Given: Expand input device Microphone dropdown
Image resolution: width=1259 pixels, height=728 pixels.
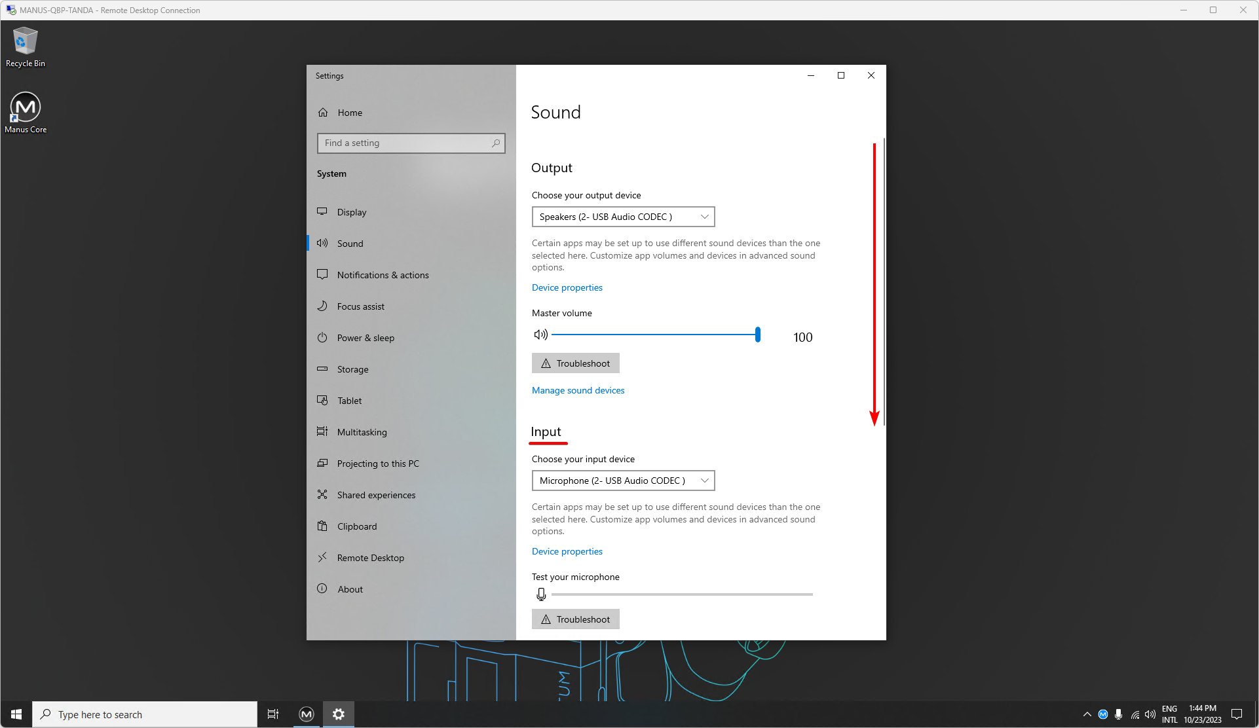Looking at the screenshot, I should [x=623, y=481].
